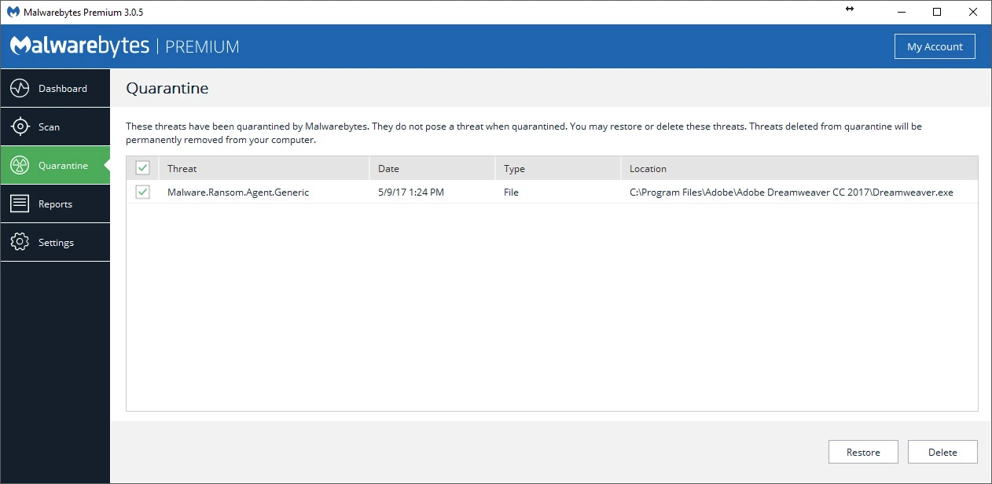Maximize the Malwarebytes window
The height and width of the screenshot is (484, 992).
tap(937, 12)
